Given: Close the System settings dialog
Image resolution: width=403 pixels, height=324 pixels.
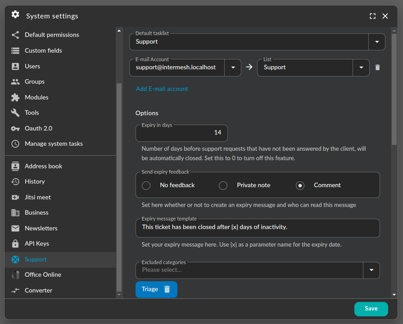Looking at the screenshot, I should tap(385, 16).
